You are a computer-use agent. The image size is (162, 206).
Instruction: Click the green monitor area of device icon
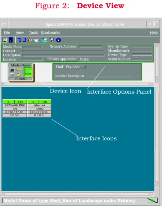click(28, 72)
